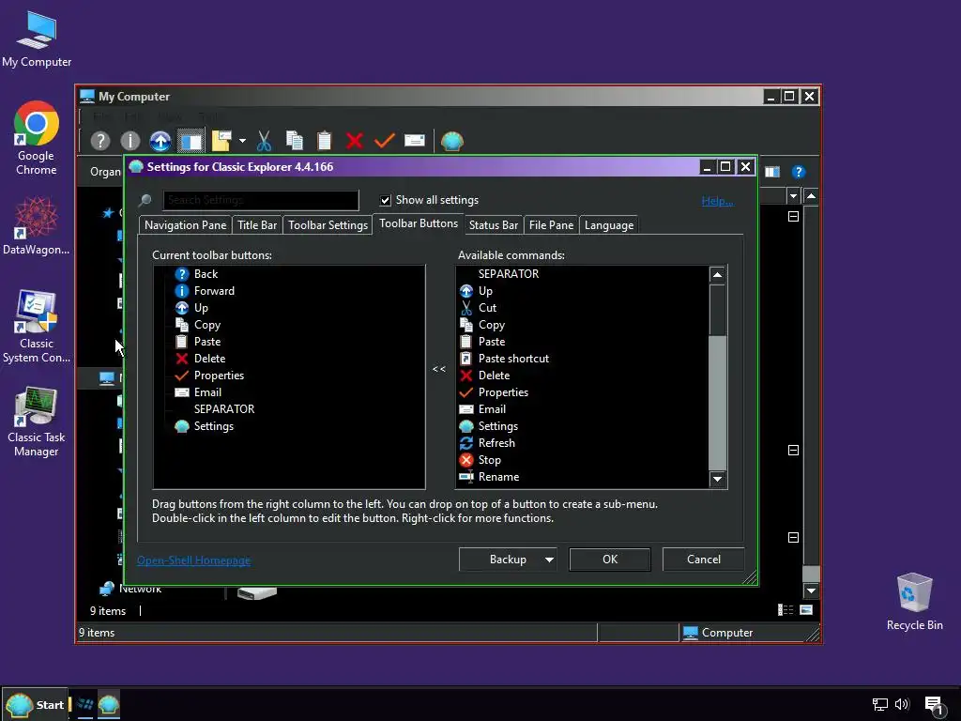Image resolution: width=961 pixels, height=721 pixels.
Task: Click the available commands scroll down arrow
Action: (717, 479)
